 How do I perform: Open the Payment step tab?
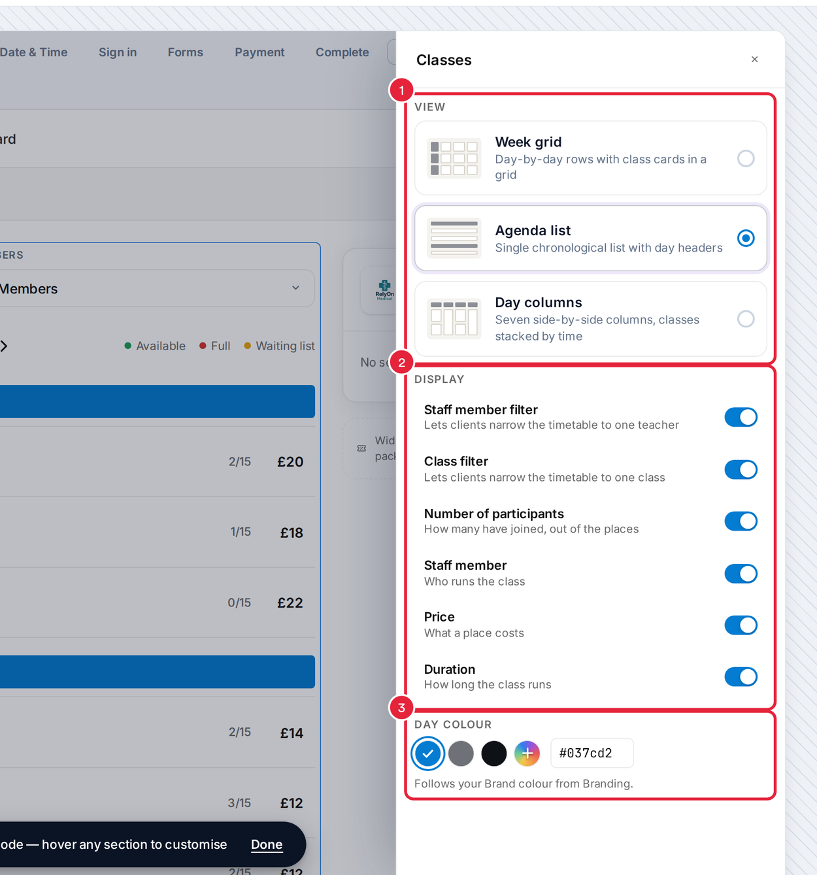point(259,52)
